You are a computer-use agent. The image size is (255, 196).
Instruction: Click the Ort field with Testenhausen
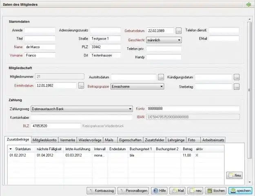click(105, 56)
